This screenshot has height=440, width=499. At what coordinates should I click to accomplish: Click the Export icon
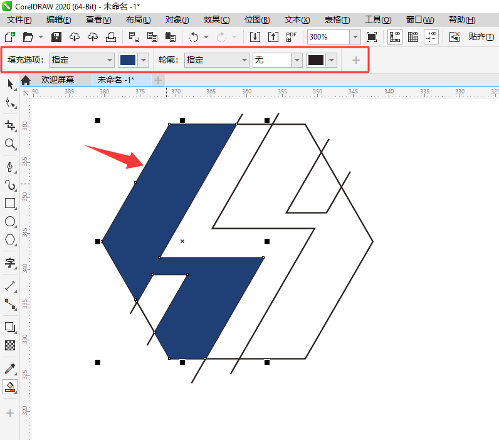[273, 37]
